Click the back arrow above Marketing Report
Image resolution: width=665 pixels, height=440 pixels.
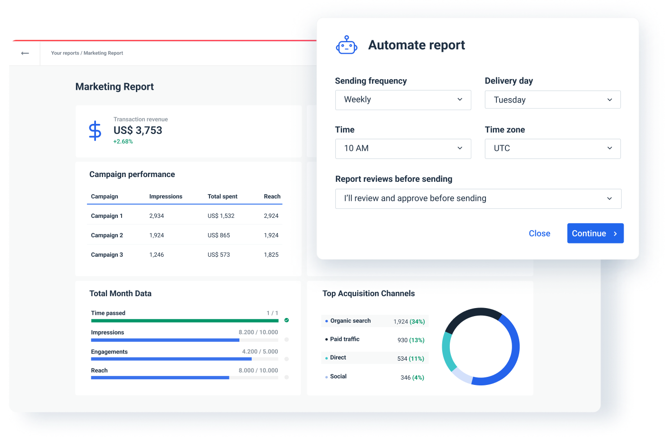pos(25,53)
